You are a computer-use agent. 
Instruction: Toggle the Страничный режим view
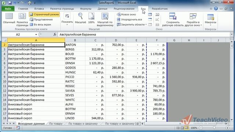tap(44, 15)
